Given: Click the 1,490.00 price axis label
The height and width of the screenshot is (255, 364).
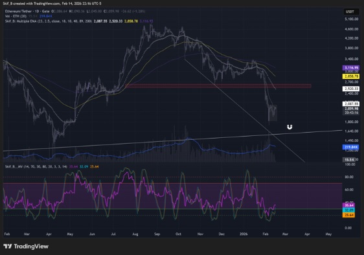Looking at the screenshot, I should 352,140.
